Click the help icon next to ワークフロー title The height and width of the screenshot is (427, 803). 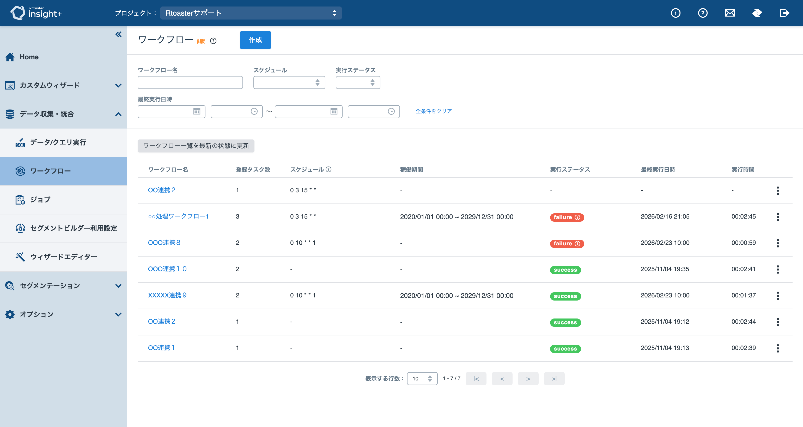213,41
